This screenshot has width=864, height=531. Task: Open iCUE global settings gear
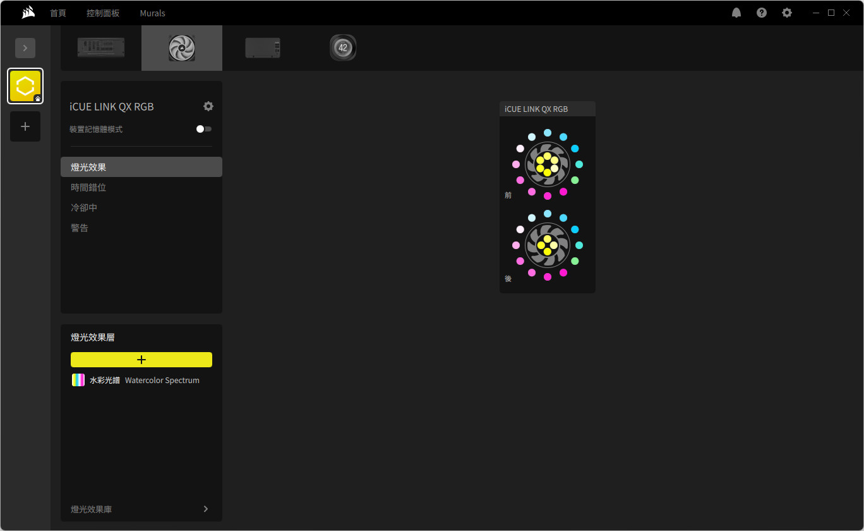pyautogui.click(x=787, y=13)
